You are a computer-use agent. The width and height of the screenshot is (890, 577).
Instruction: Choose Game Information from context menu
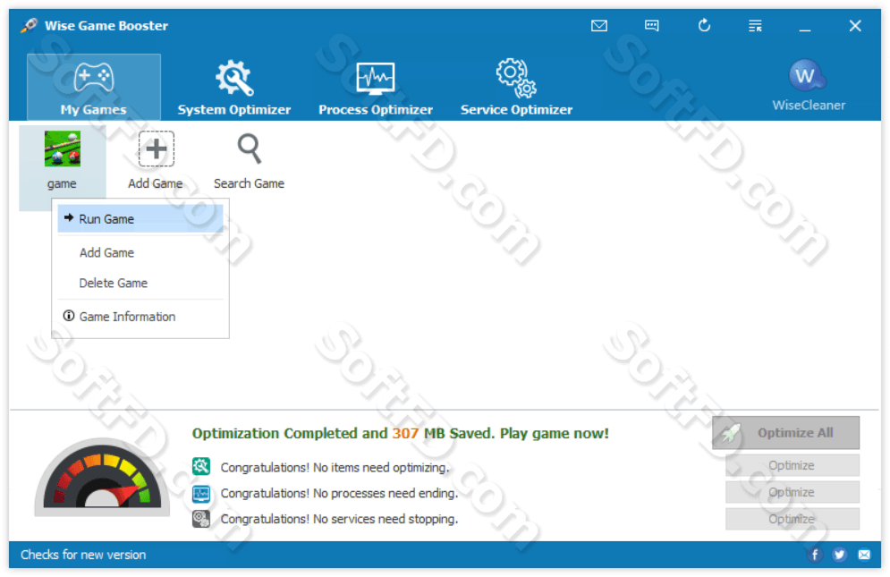pyautogui.click(x=140, y=317)
